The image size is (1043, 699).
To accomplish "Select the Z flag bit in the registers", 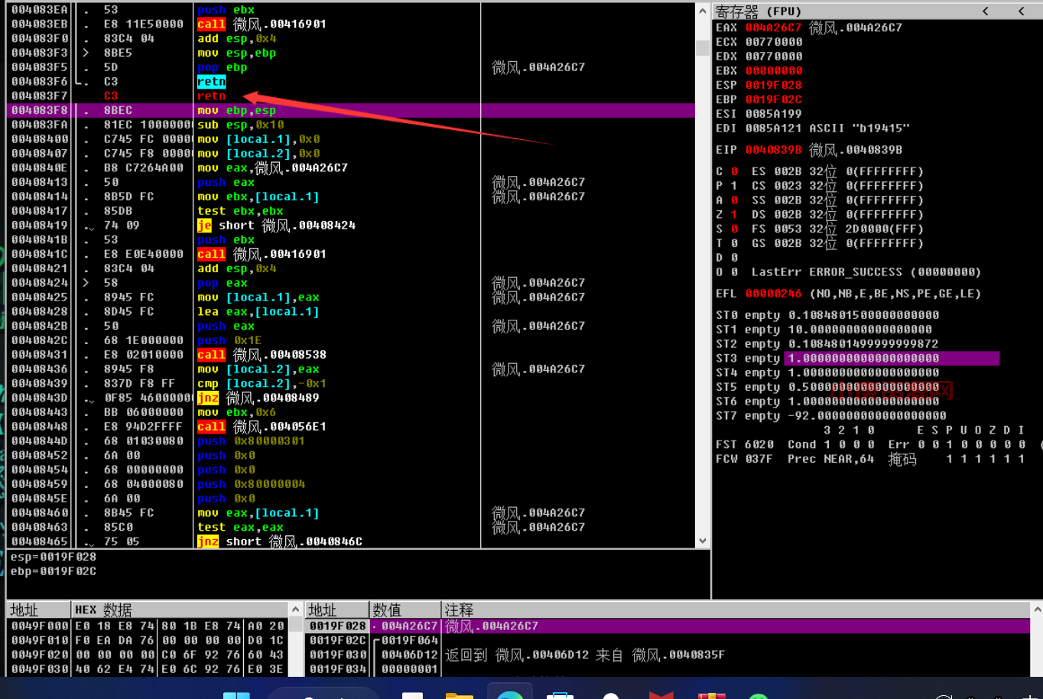I will 734,215.
